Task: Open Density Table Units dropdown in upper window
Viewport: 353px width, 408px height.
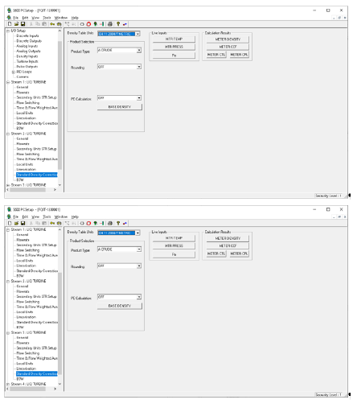Action: (x=138, y=34)
